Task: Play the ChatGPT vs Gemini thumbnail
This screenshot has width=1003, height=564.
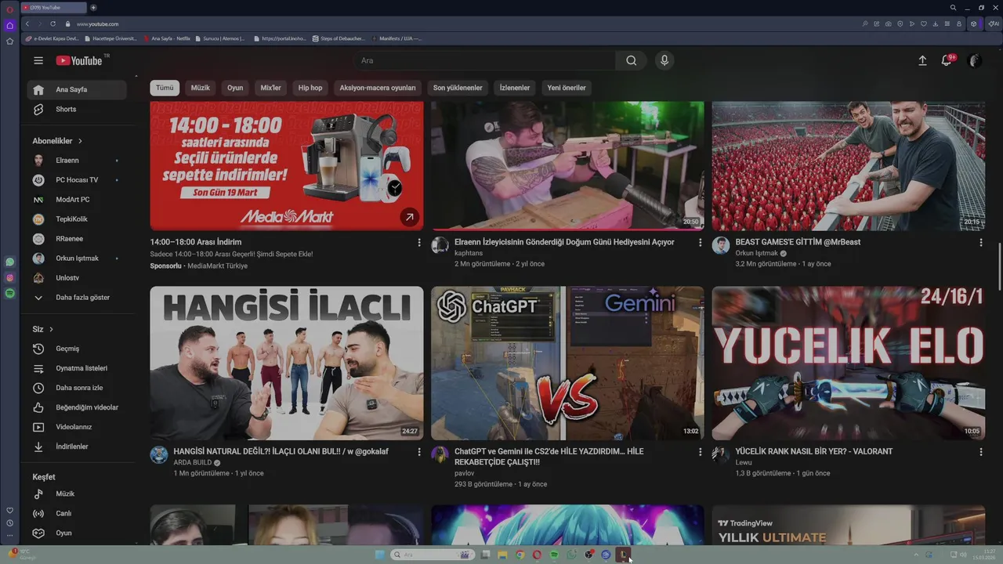Action: pyautogui.click(x=567, y=363)
